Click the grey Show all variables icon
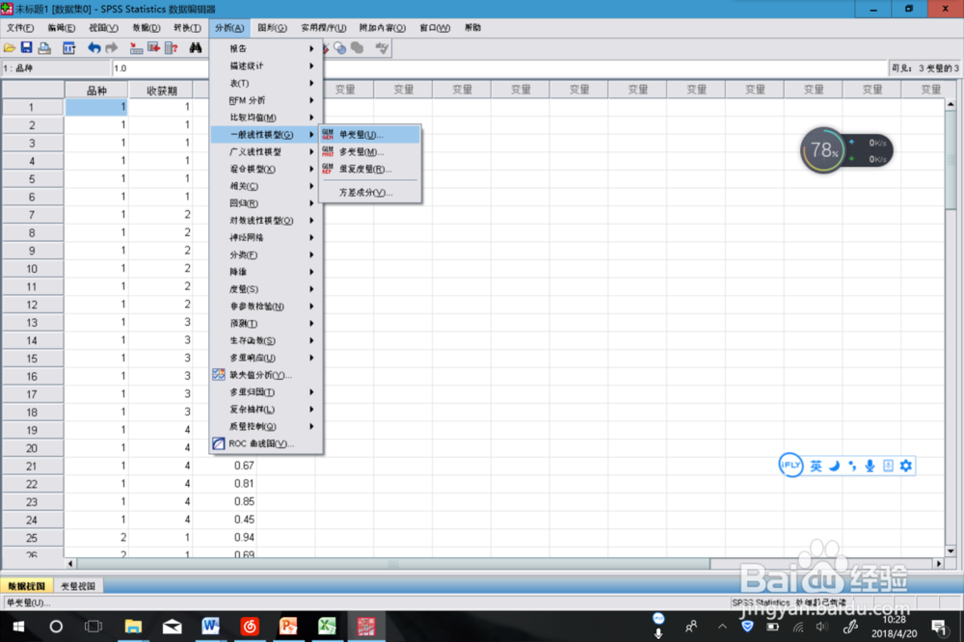Viewport: 964px width, 642px height. tap(358, 48)
